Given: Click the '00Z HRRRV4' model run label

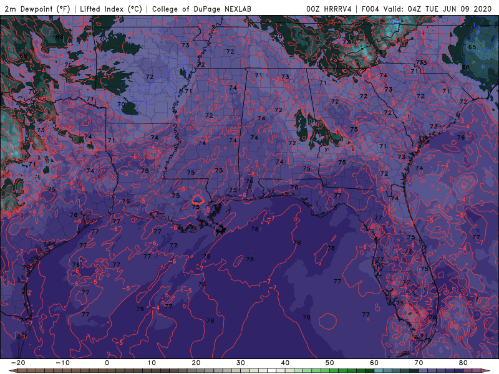Looking at the screenshot, I should pyautogui.click(x=329, y=9).
